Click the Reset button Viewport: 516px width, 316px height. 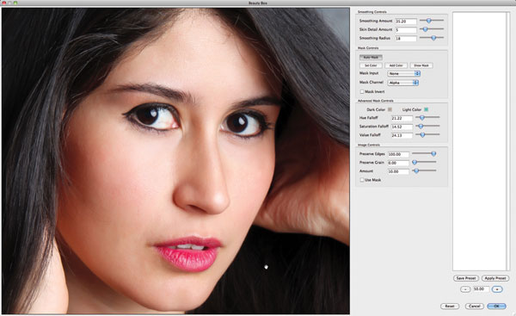(450, 307)
